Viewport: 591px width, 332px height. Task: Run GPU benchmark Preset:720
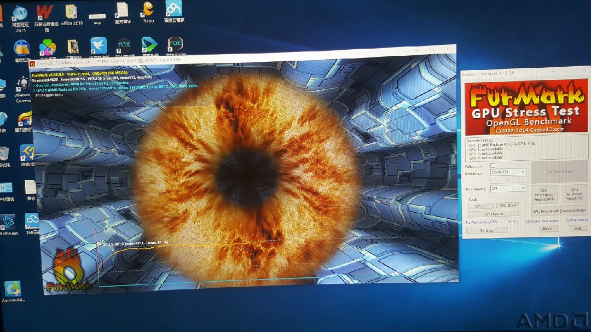point(575,194)
